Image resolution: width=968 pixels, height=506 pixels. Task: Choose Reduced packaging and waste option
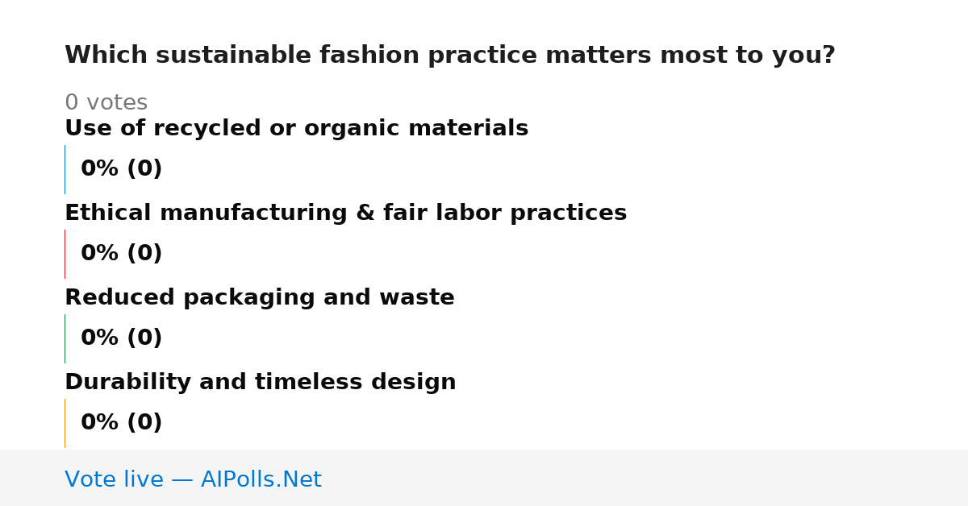pos(259,297)
